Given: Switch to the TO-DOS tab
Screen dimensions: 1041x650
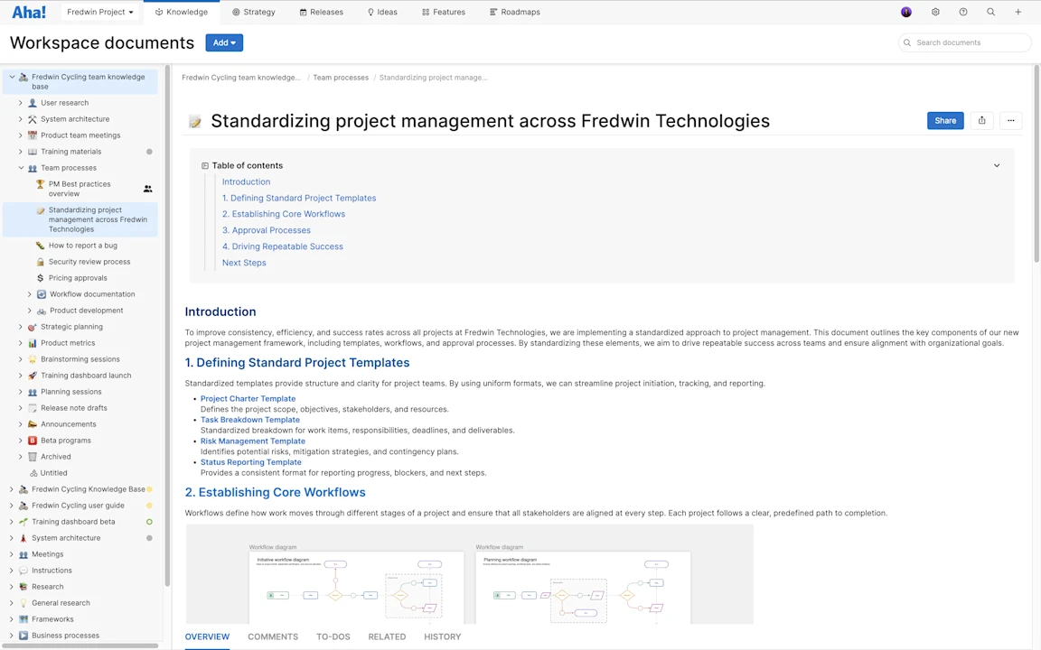Looking at the screenshot, I should point(333,636).
